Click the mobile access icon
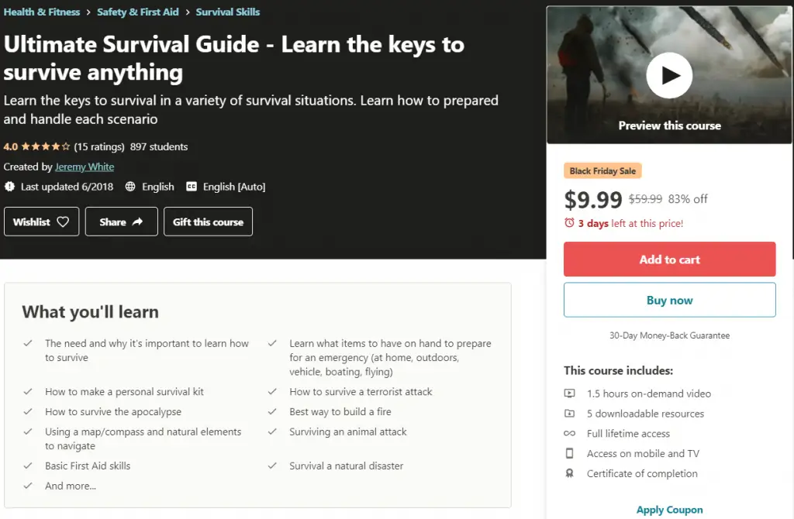794x519 pixels. [x=569, y=453]
